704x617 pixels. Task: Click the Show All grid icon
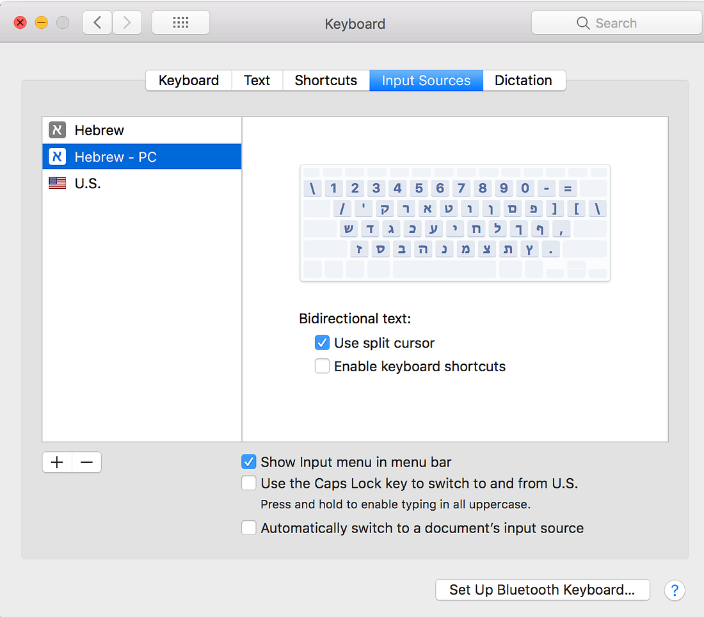pos(180,22)
